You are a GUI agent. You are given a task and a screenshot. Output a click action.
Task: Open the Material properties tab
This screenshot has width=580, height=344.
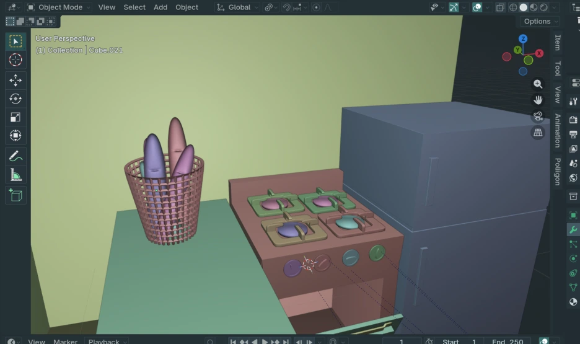pos(573,302)
